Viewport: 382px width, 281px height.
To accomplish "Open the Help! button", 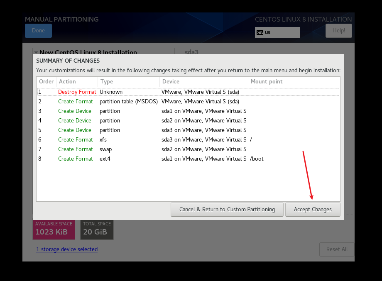I will [339, 31].
